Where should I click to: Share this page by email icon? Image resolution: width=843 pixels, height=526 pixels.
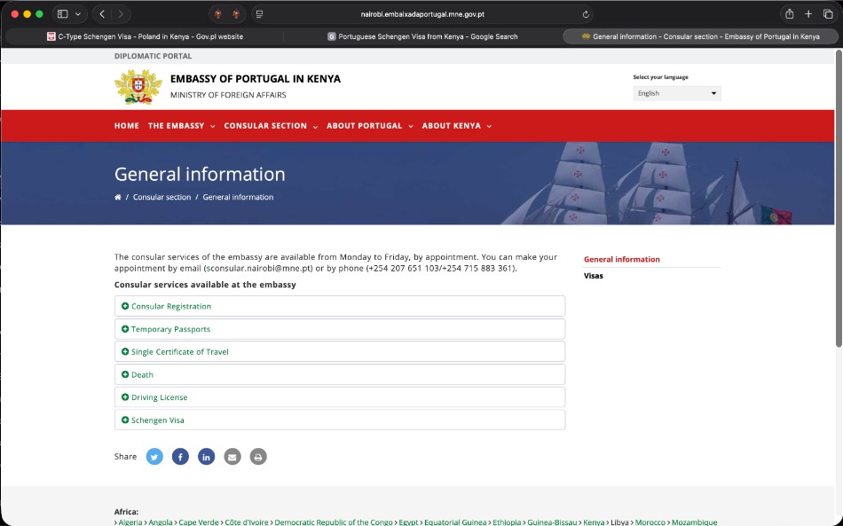(232, 457)
